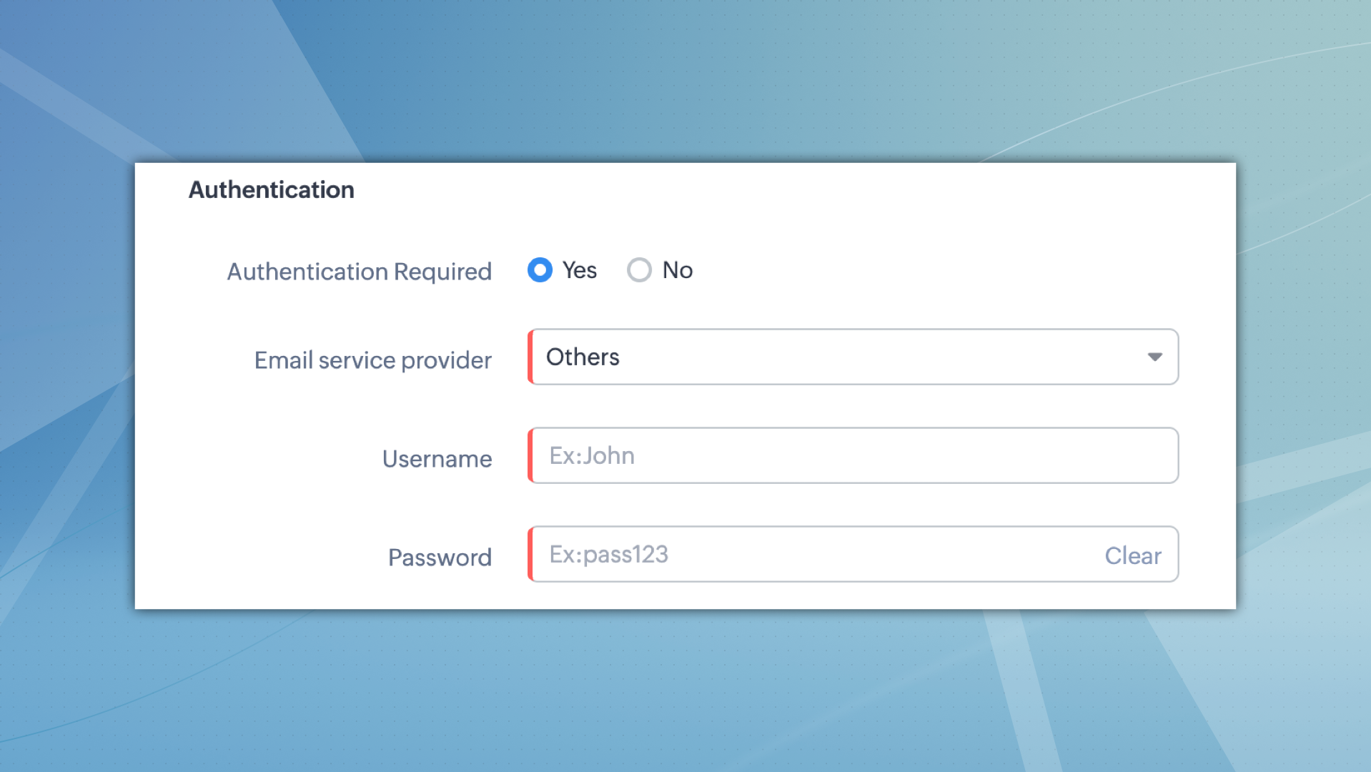Click the "Password" field label

[x=440, y=558]
